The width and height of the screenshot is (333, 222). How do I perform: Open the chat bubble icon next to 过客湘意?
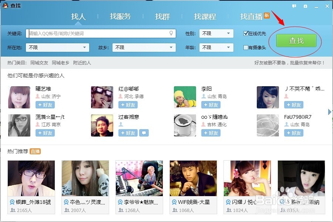point(144,132)
